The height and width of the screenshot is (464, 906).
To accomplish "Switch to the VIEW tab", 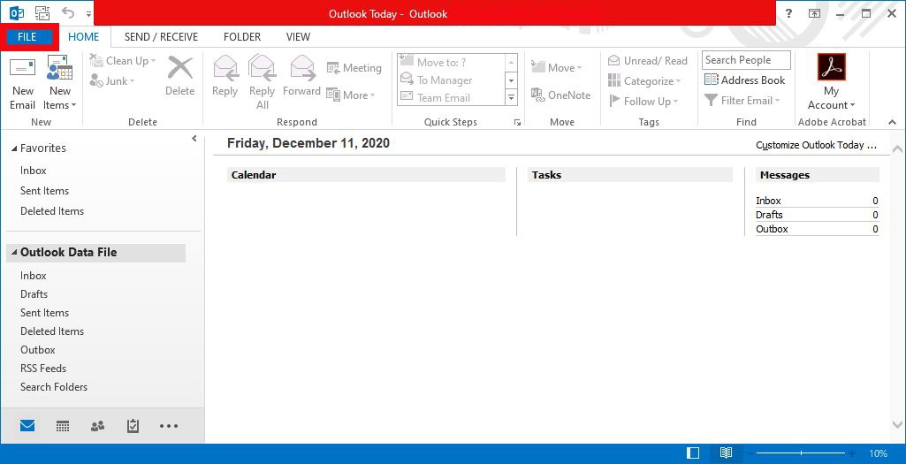I will click(x=298, y=37).
